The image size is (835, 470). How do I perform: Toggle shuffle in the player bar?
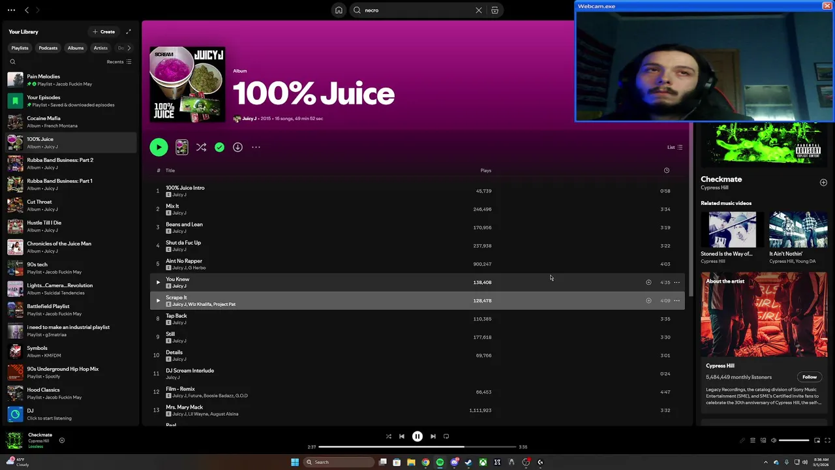(x=388, y=437)
